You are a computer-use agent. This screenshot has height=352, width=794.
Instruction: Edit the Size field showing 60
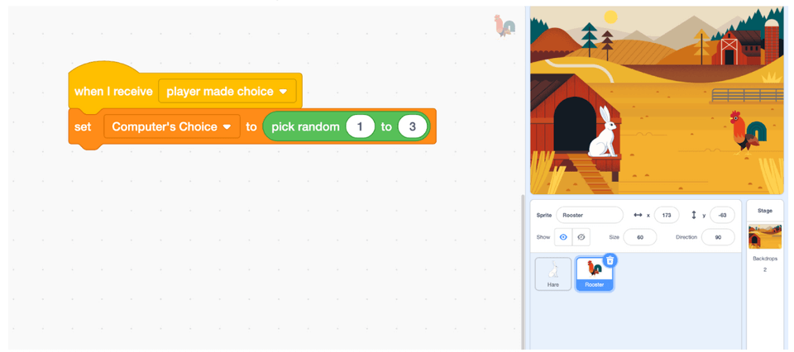[639, 236]
